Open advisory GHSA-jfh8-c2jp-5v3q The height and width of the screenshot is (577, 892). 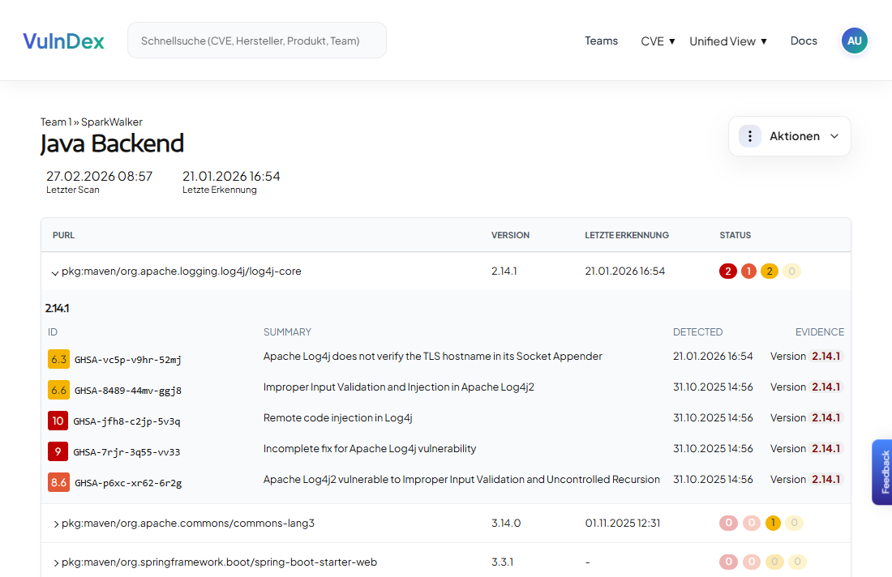(127, 421)
